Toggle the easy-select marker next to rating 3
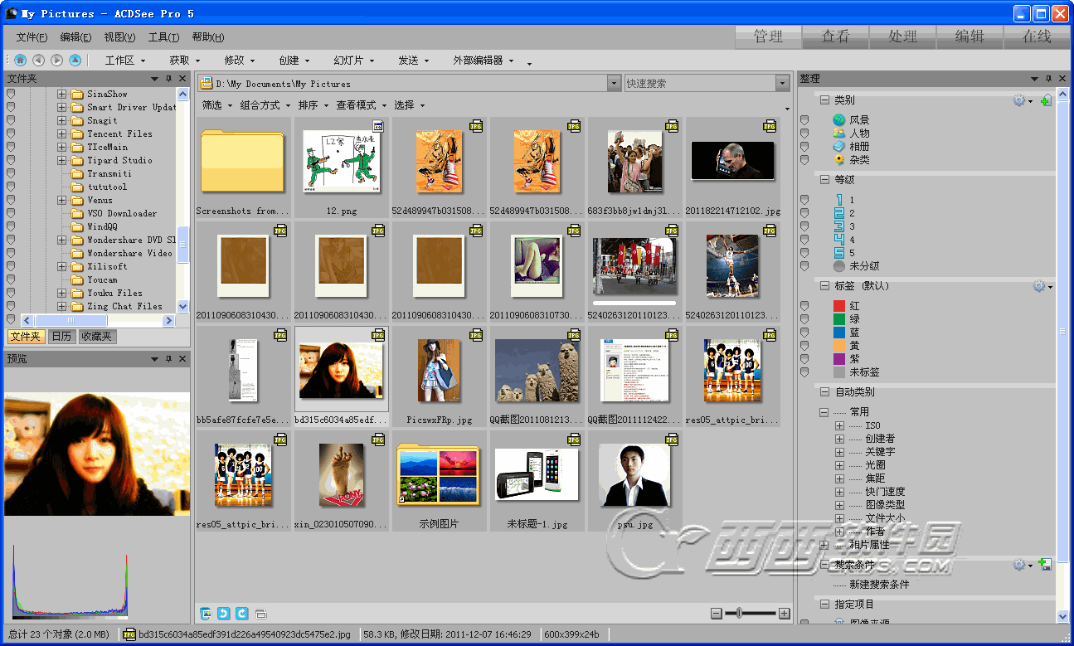 [804, 226]
